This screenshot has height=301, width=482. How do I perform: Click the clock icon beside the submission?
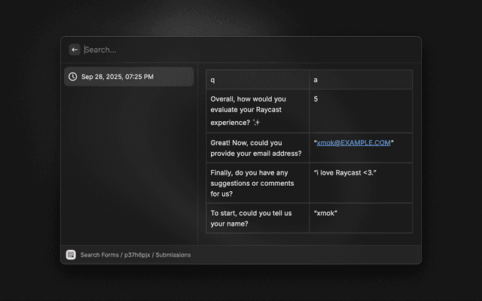(72, 77)
